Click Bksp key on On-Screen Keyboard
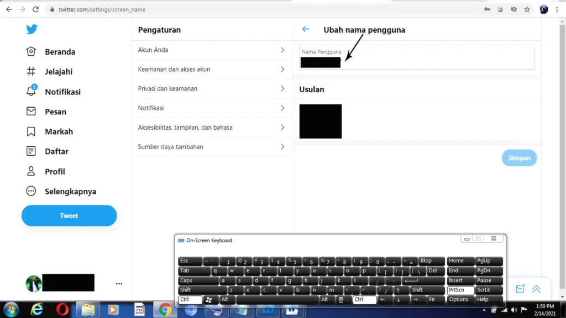 tap(431, 261)
